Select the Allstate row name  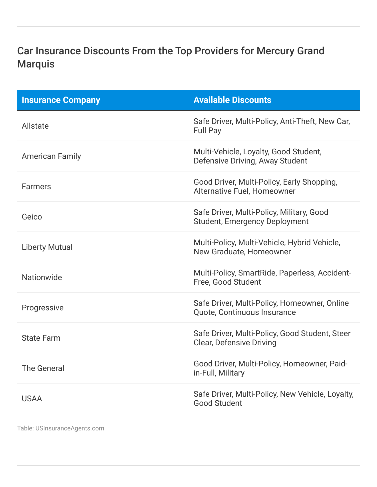(x=35, y=126)
